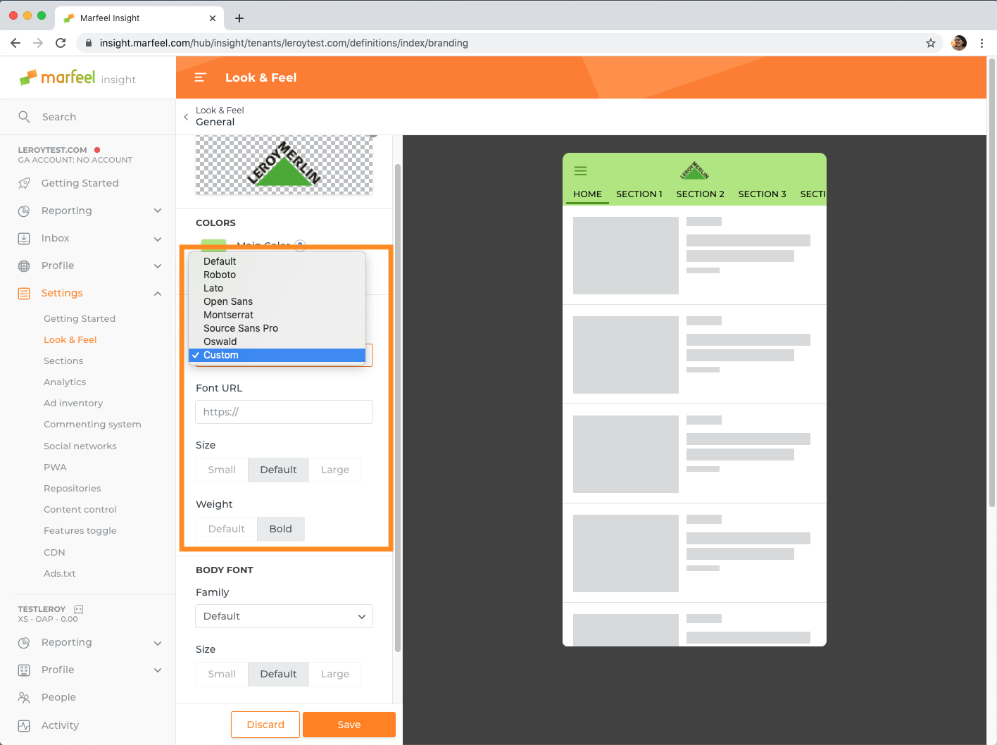Image resolution: width=997 pixels, height=745 pixels.
Task: Open Ad inventory settings link
Action: coord(73,403)
